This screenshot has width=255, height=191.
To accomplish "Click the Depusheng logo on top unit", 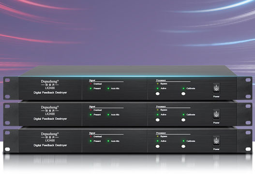I will pos(50,81).
